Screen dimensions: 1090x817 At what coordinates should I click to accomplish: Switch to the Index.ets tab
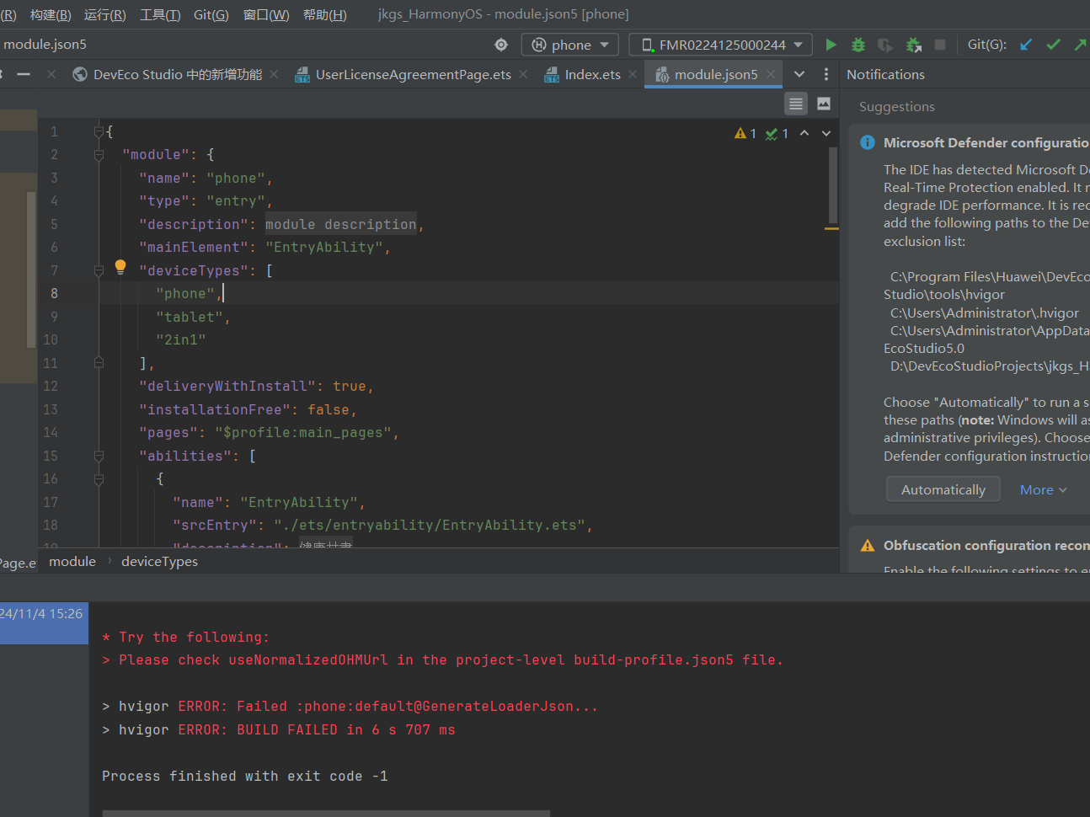[592, 75]
